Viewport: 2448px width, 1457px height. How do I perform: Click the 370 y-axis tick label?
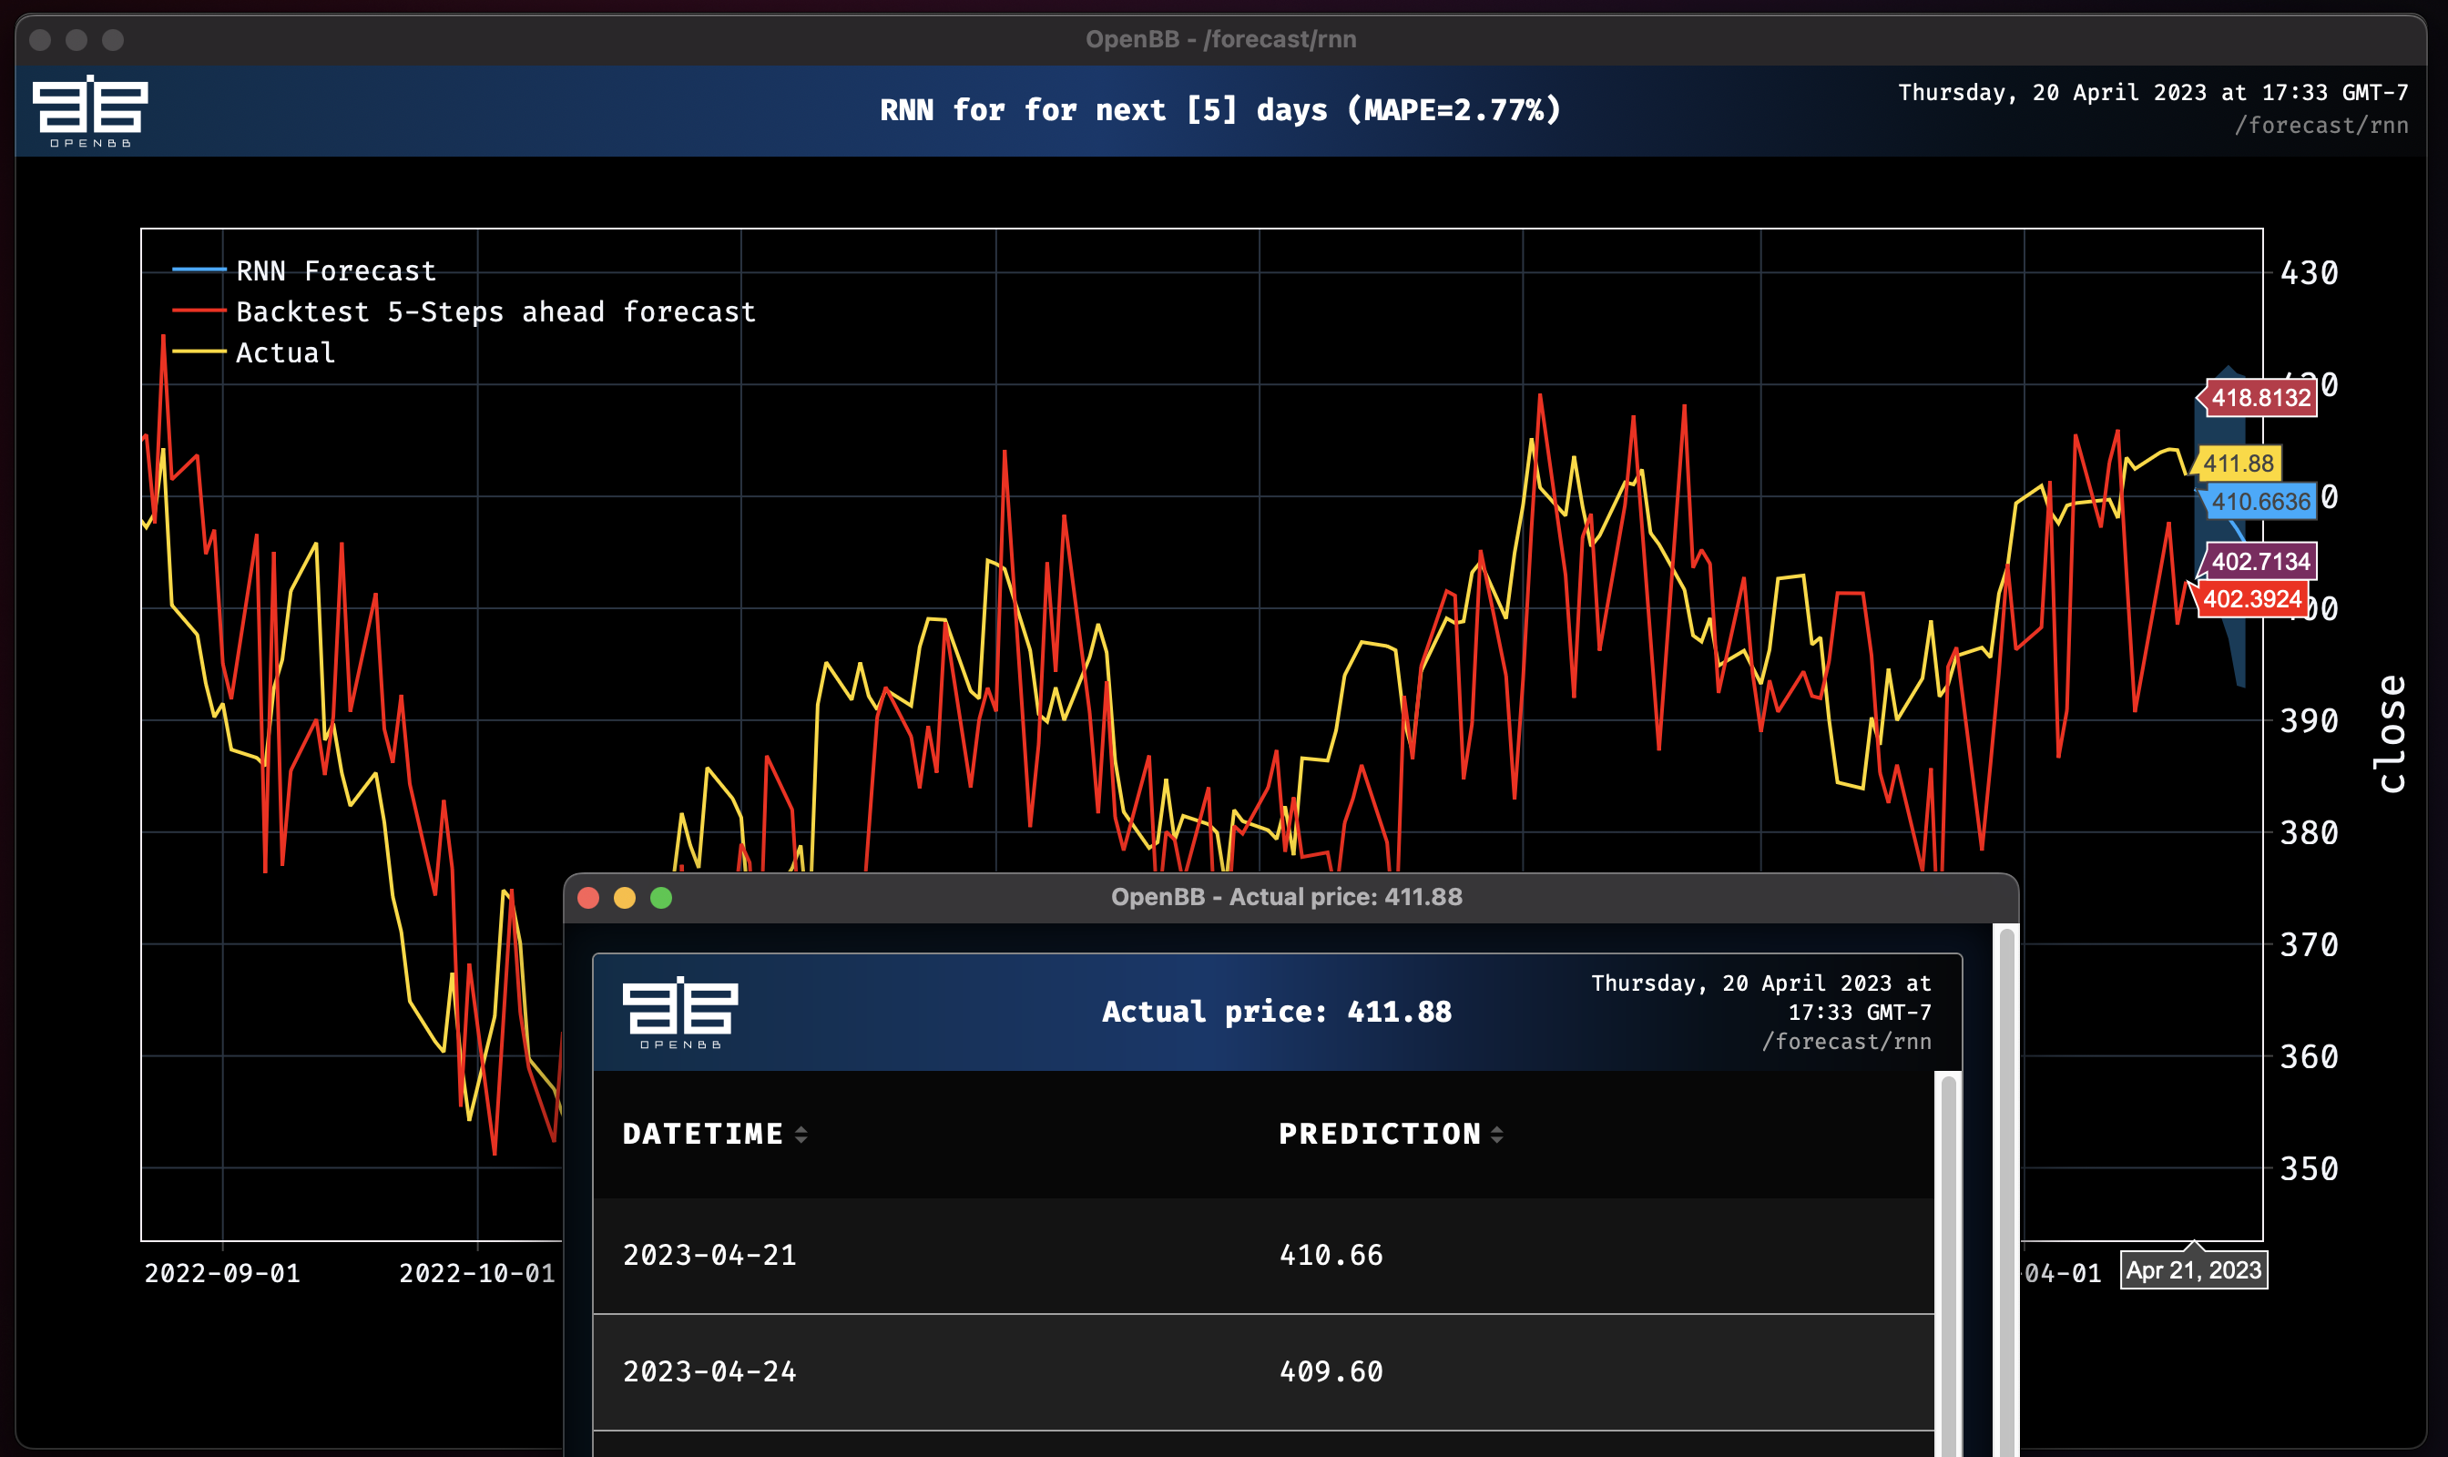point(2309,944)
